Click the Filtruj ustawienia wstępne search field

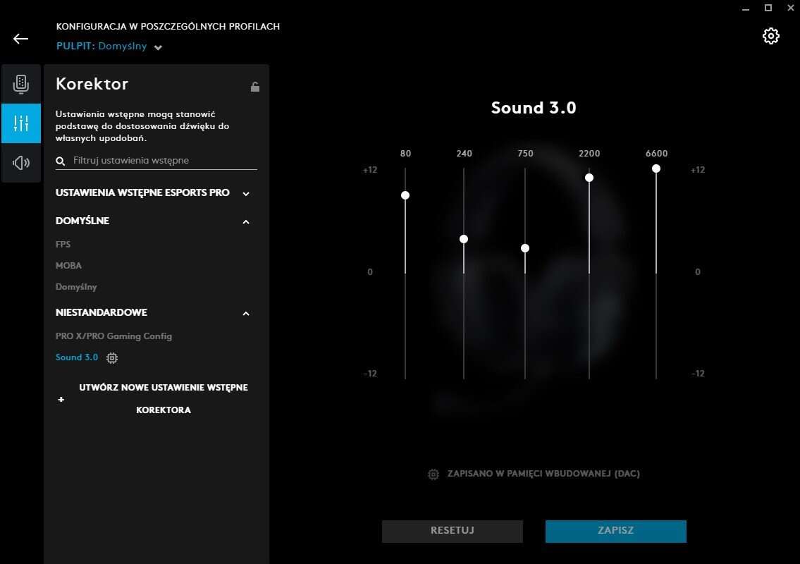[162, 161]
